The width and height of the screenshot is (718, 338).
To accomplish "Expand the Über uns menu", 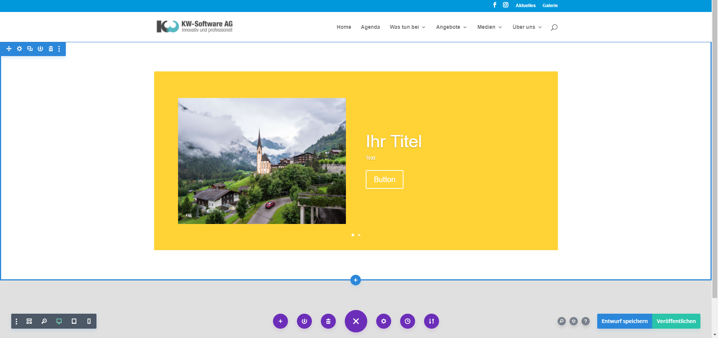I will pos(527,27).
